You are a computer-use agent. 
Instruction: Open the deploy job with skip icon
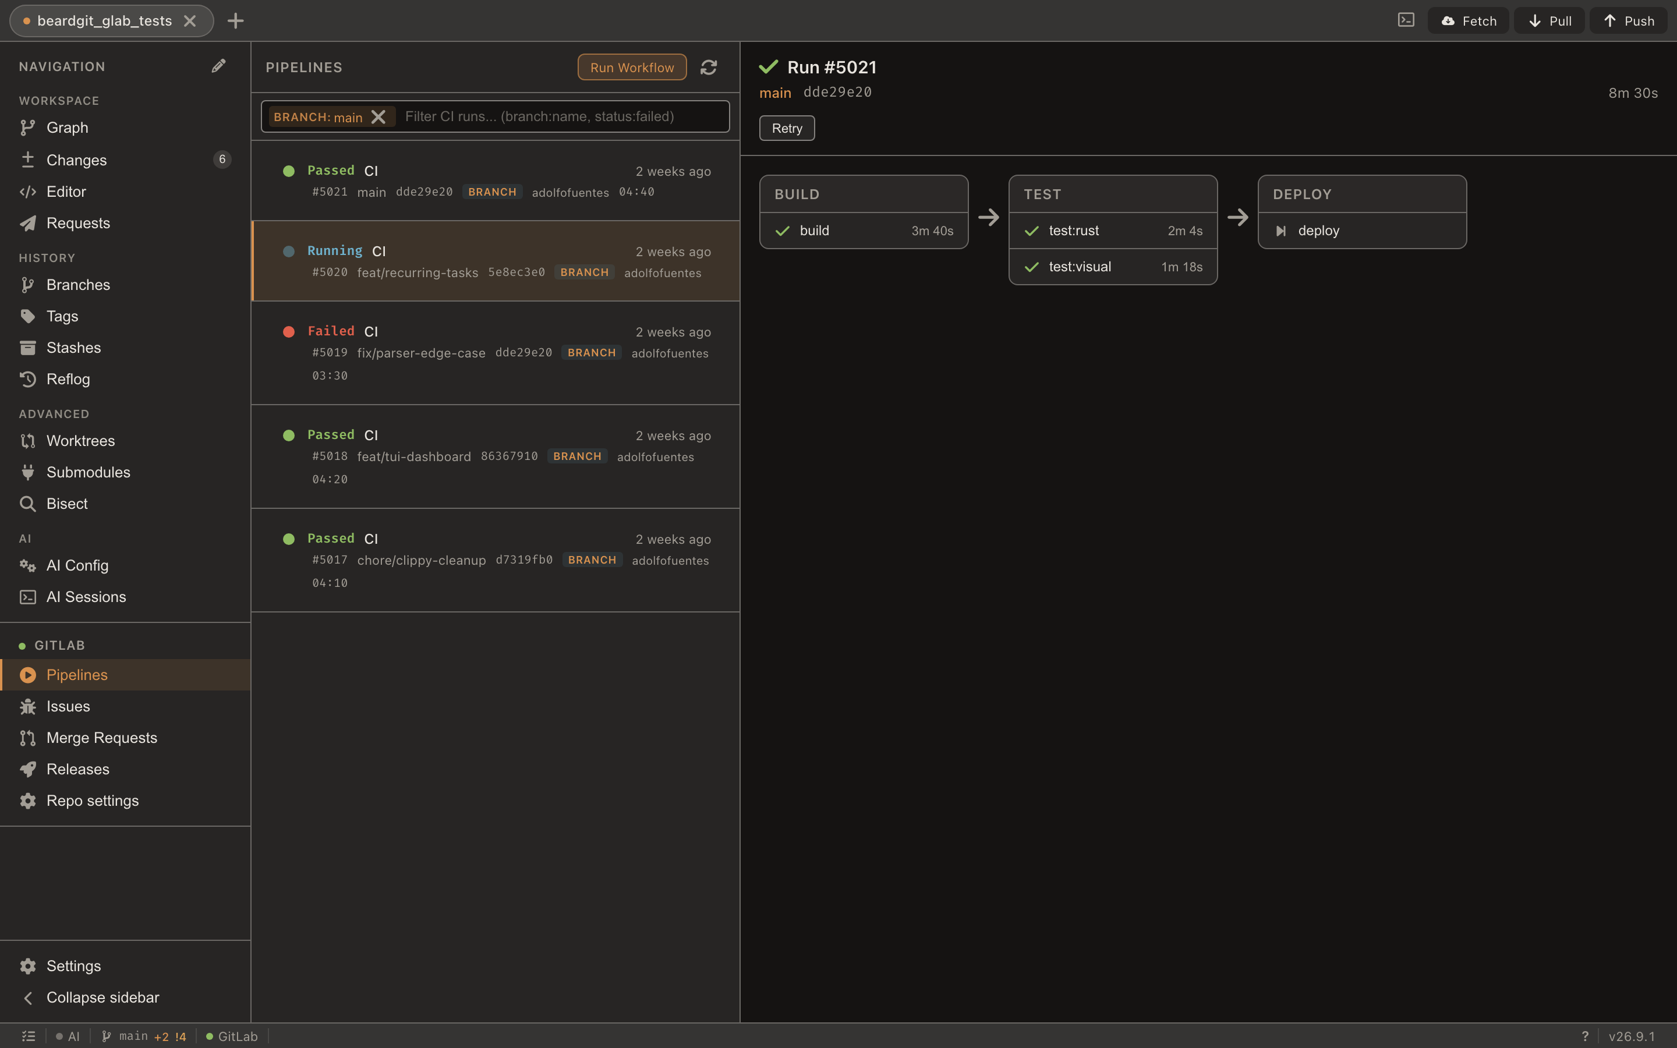pyautogui.click(x=1362, y=231)
